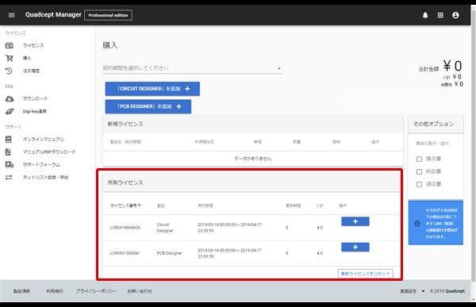Click the データがありません empty row
The height and width of the screenshot is (307, 476).
253,159
